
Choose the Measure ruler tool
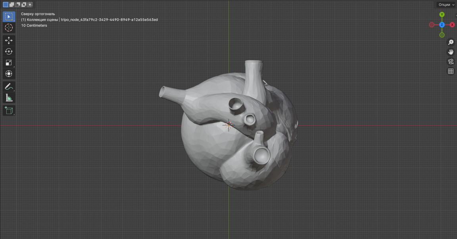point(9,98)
